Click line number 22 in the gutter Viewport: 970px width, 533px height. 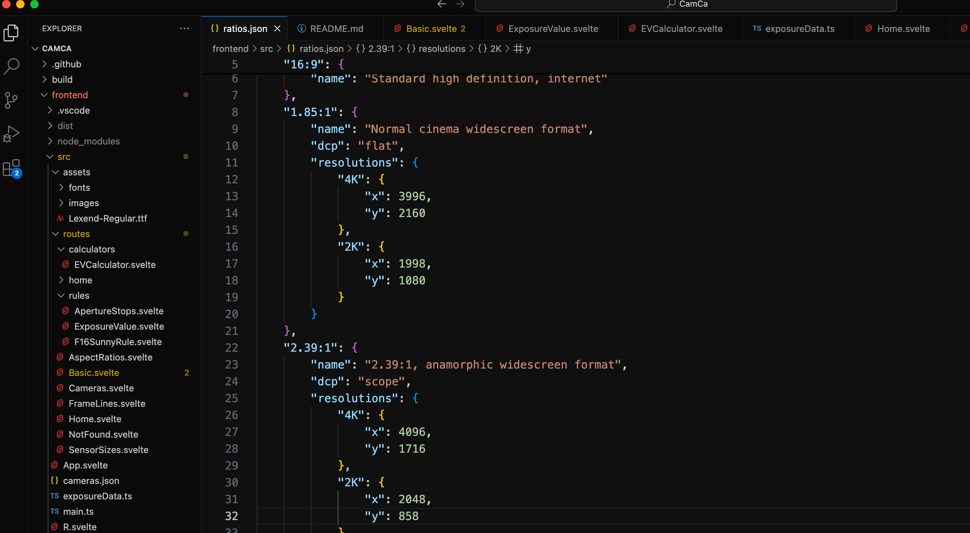(x=231, y=348)
